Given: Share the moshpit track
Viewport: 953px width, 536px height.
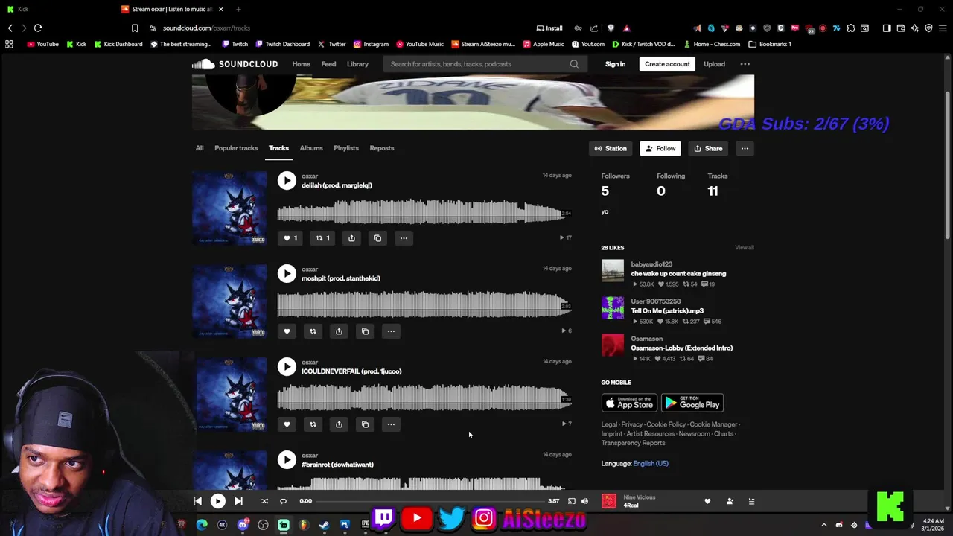Looking at the screenshot, I should pyautogui.click(x=339, y=331).
